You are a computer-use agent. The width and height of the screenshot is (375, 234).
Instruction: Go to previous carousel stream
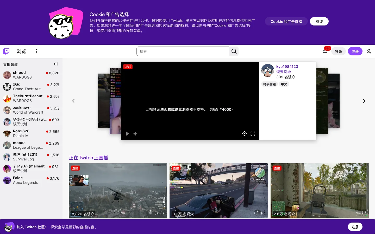click(73, 101)
